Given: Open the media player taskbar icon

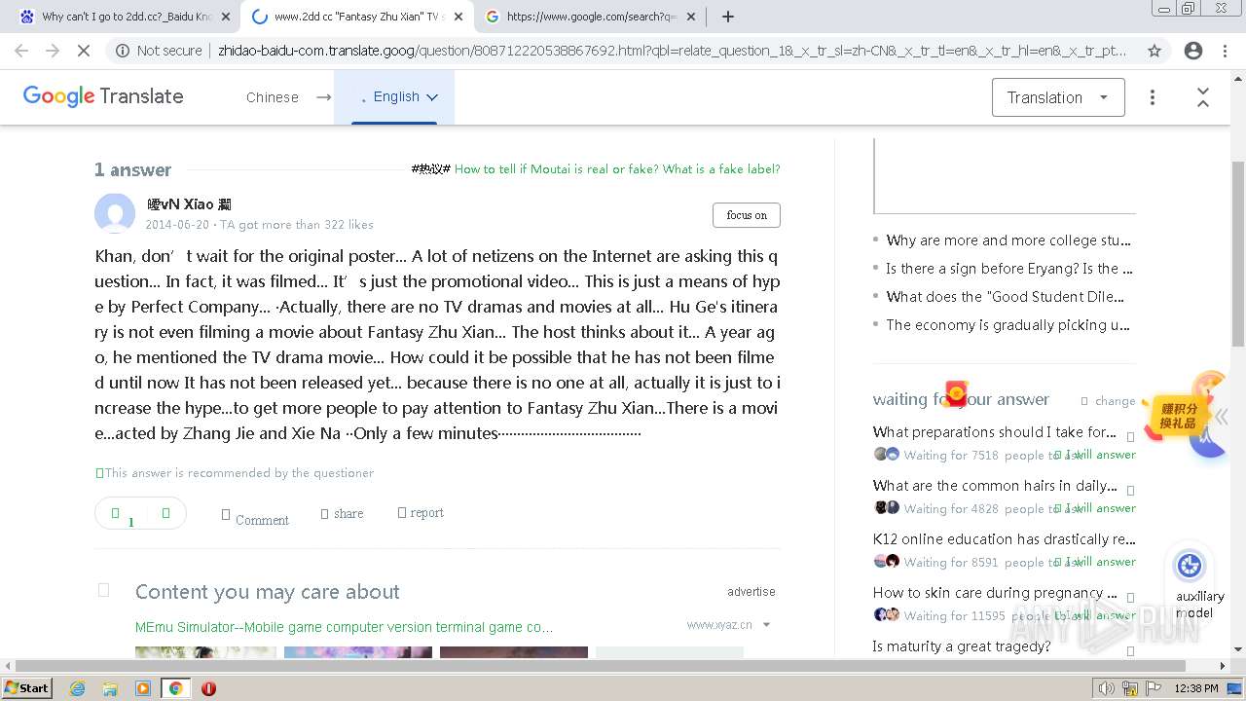Looking at the screenshot, I should 143,688.
